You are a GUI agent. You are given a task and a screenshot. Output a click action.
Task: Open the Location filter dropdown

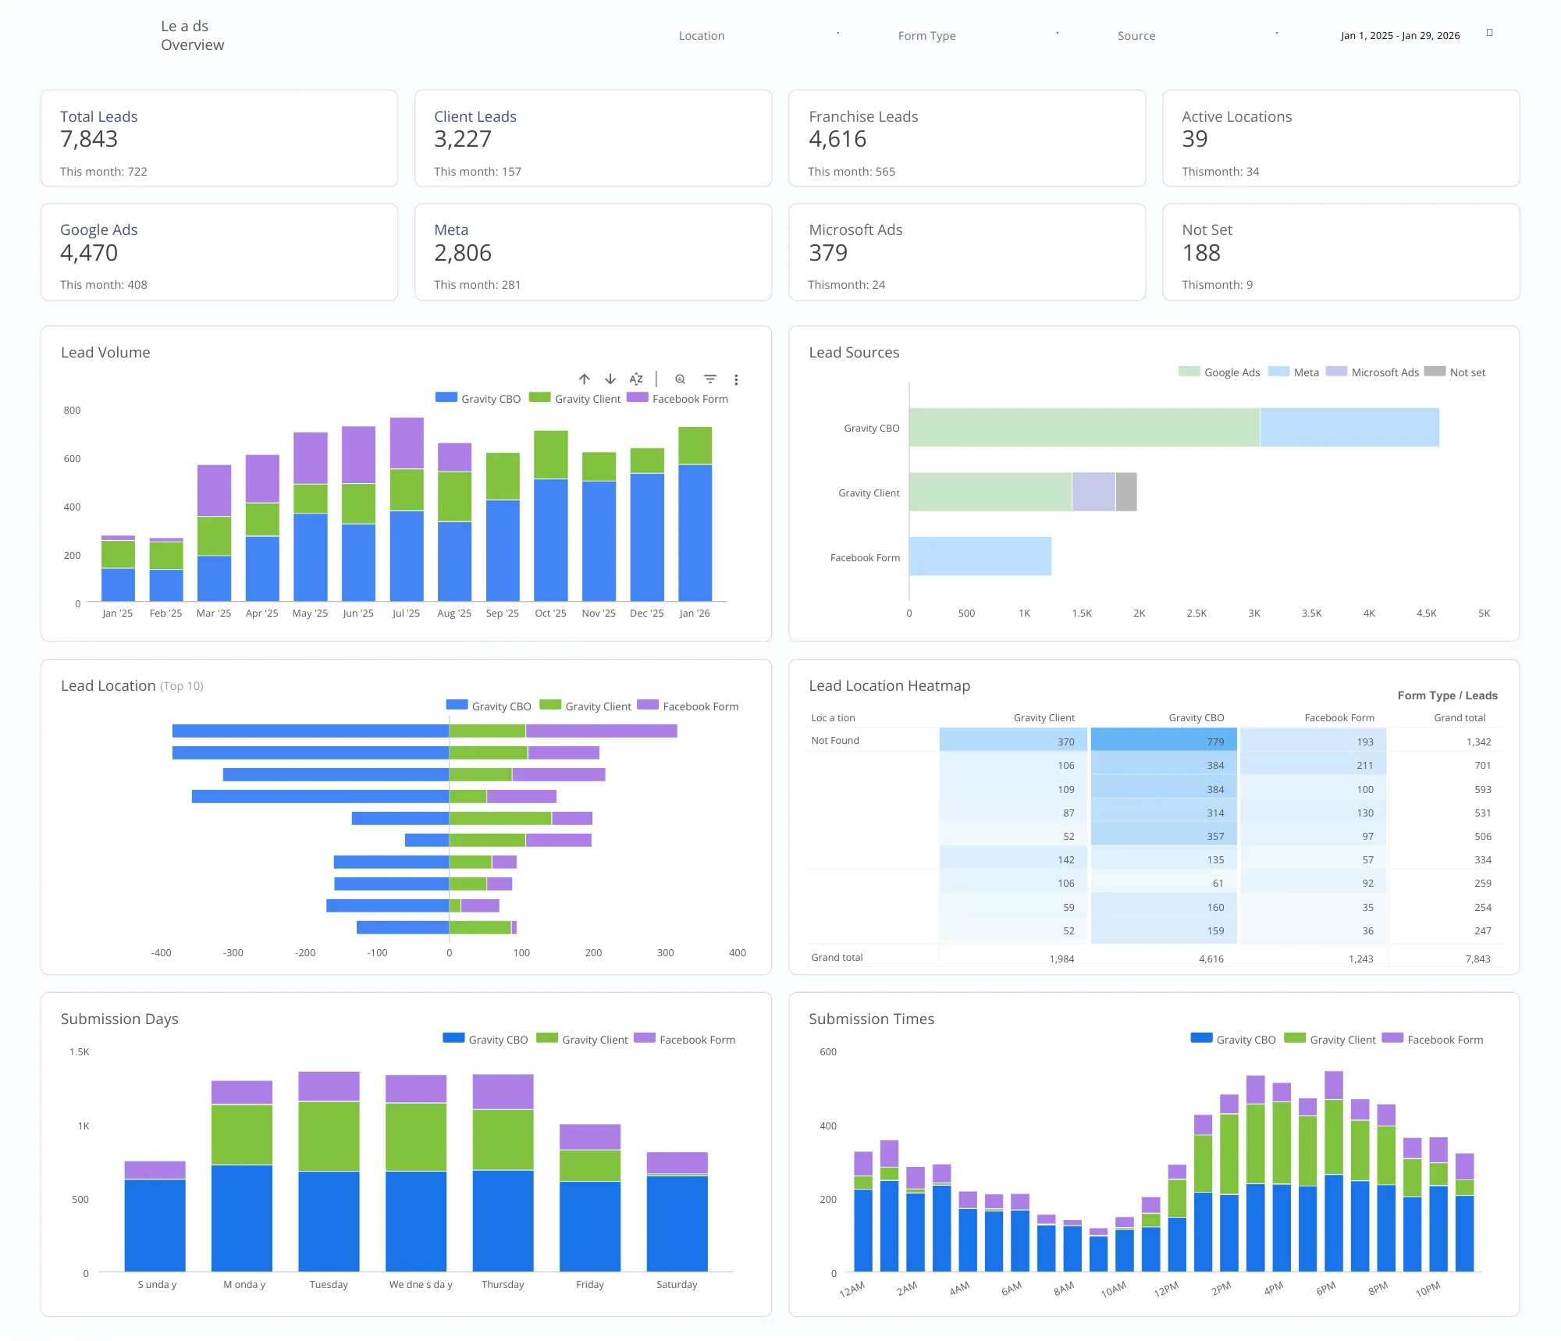[x=759, y=36]
